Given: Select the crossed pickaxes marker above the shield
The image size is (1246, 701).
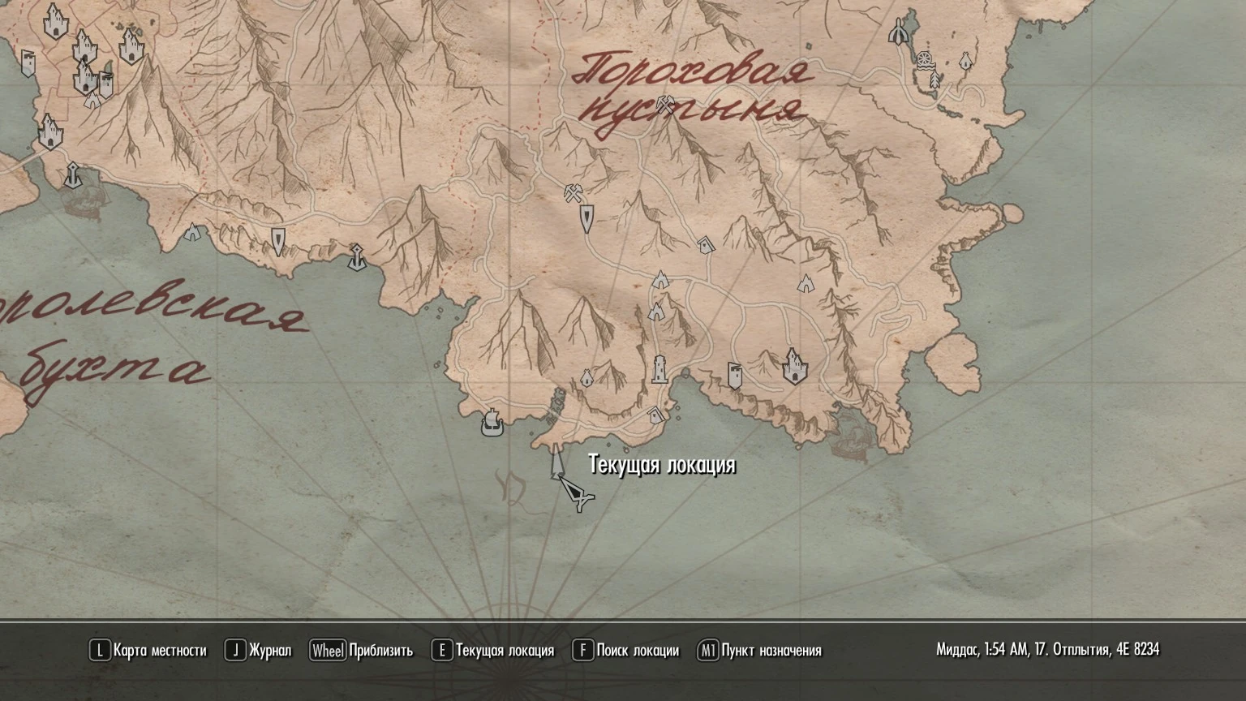Looking at the screenshot, I should pos(574,193).
